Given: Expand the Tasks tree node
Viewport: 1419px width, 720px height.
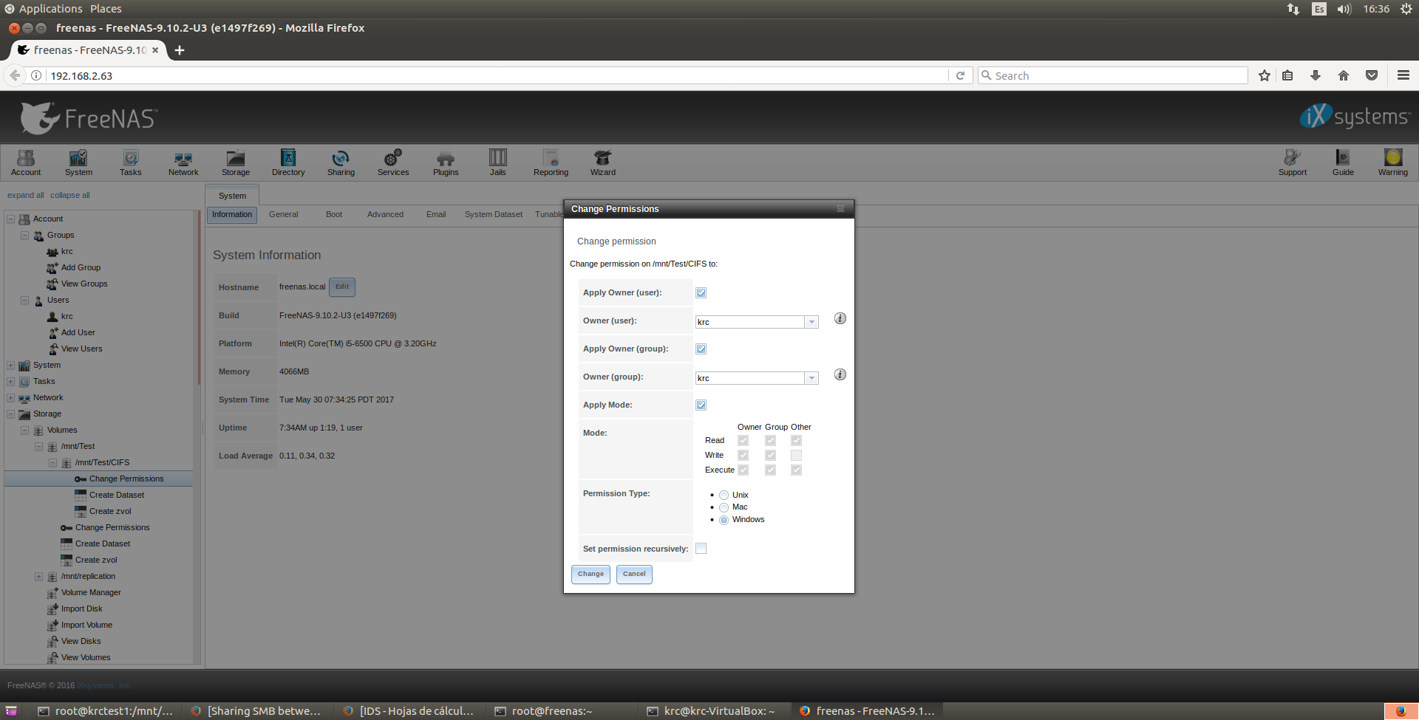Looking at the screenshot, I should click(10, 382).
